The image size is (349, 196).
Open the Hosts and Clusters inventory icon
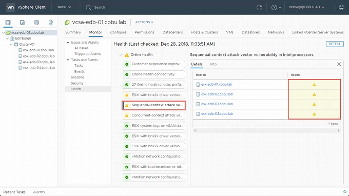[8, 23]
